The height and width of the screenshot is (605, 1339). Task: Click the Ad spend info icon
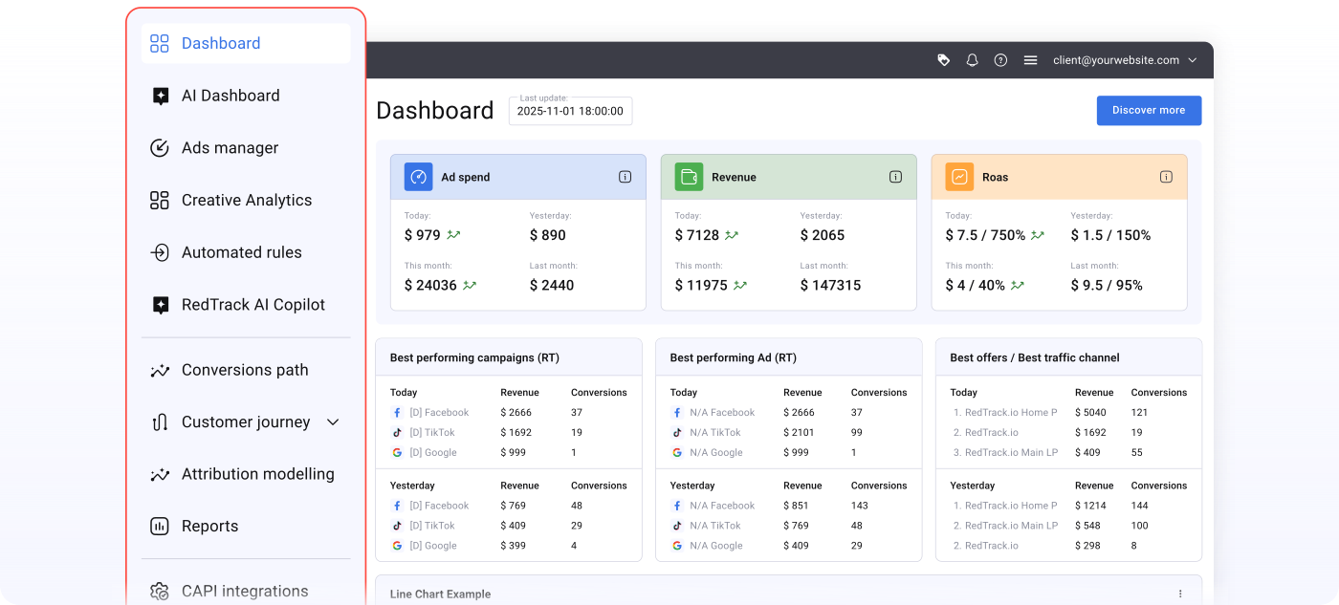(x=625, y=177)
